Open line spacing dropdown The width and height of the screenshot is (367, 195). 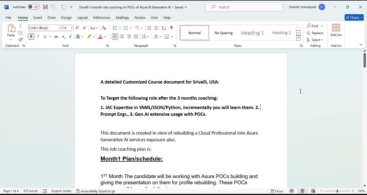[x=145, y=37]
